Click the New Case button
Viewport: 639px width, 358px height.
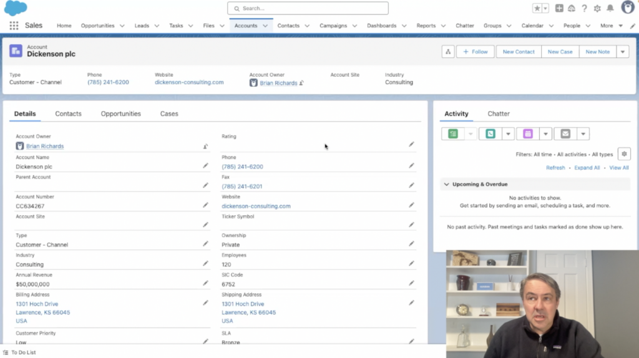pyautogui.click(x=560, y=52)
